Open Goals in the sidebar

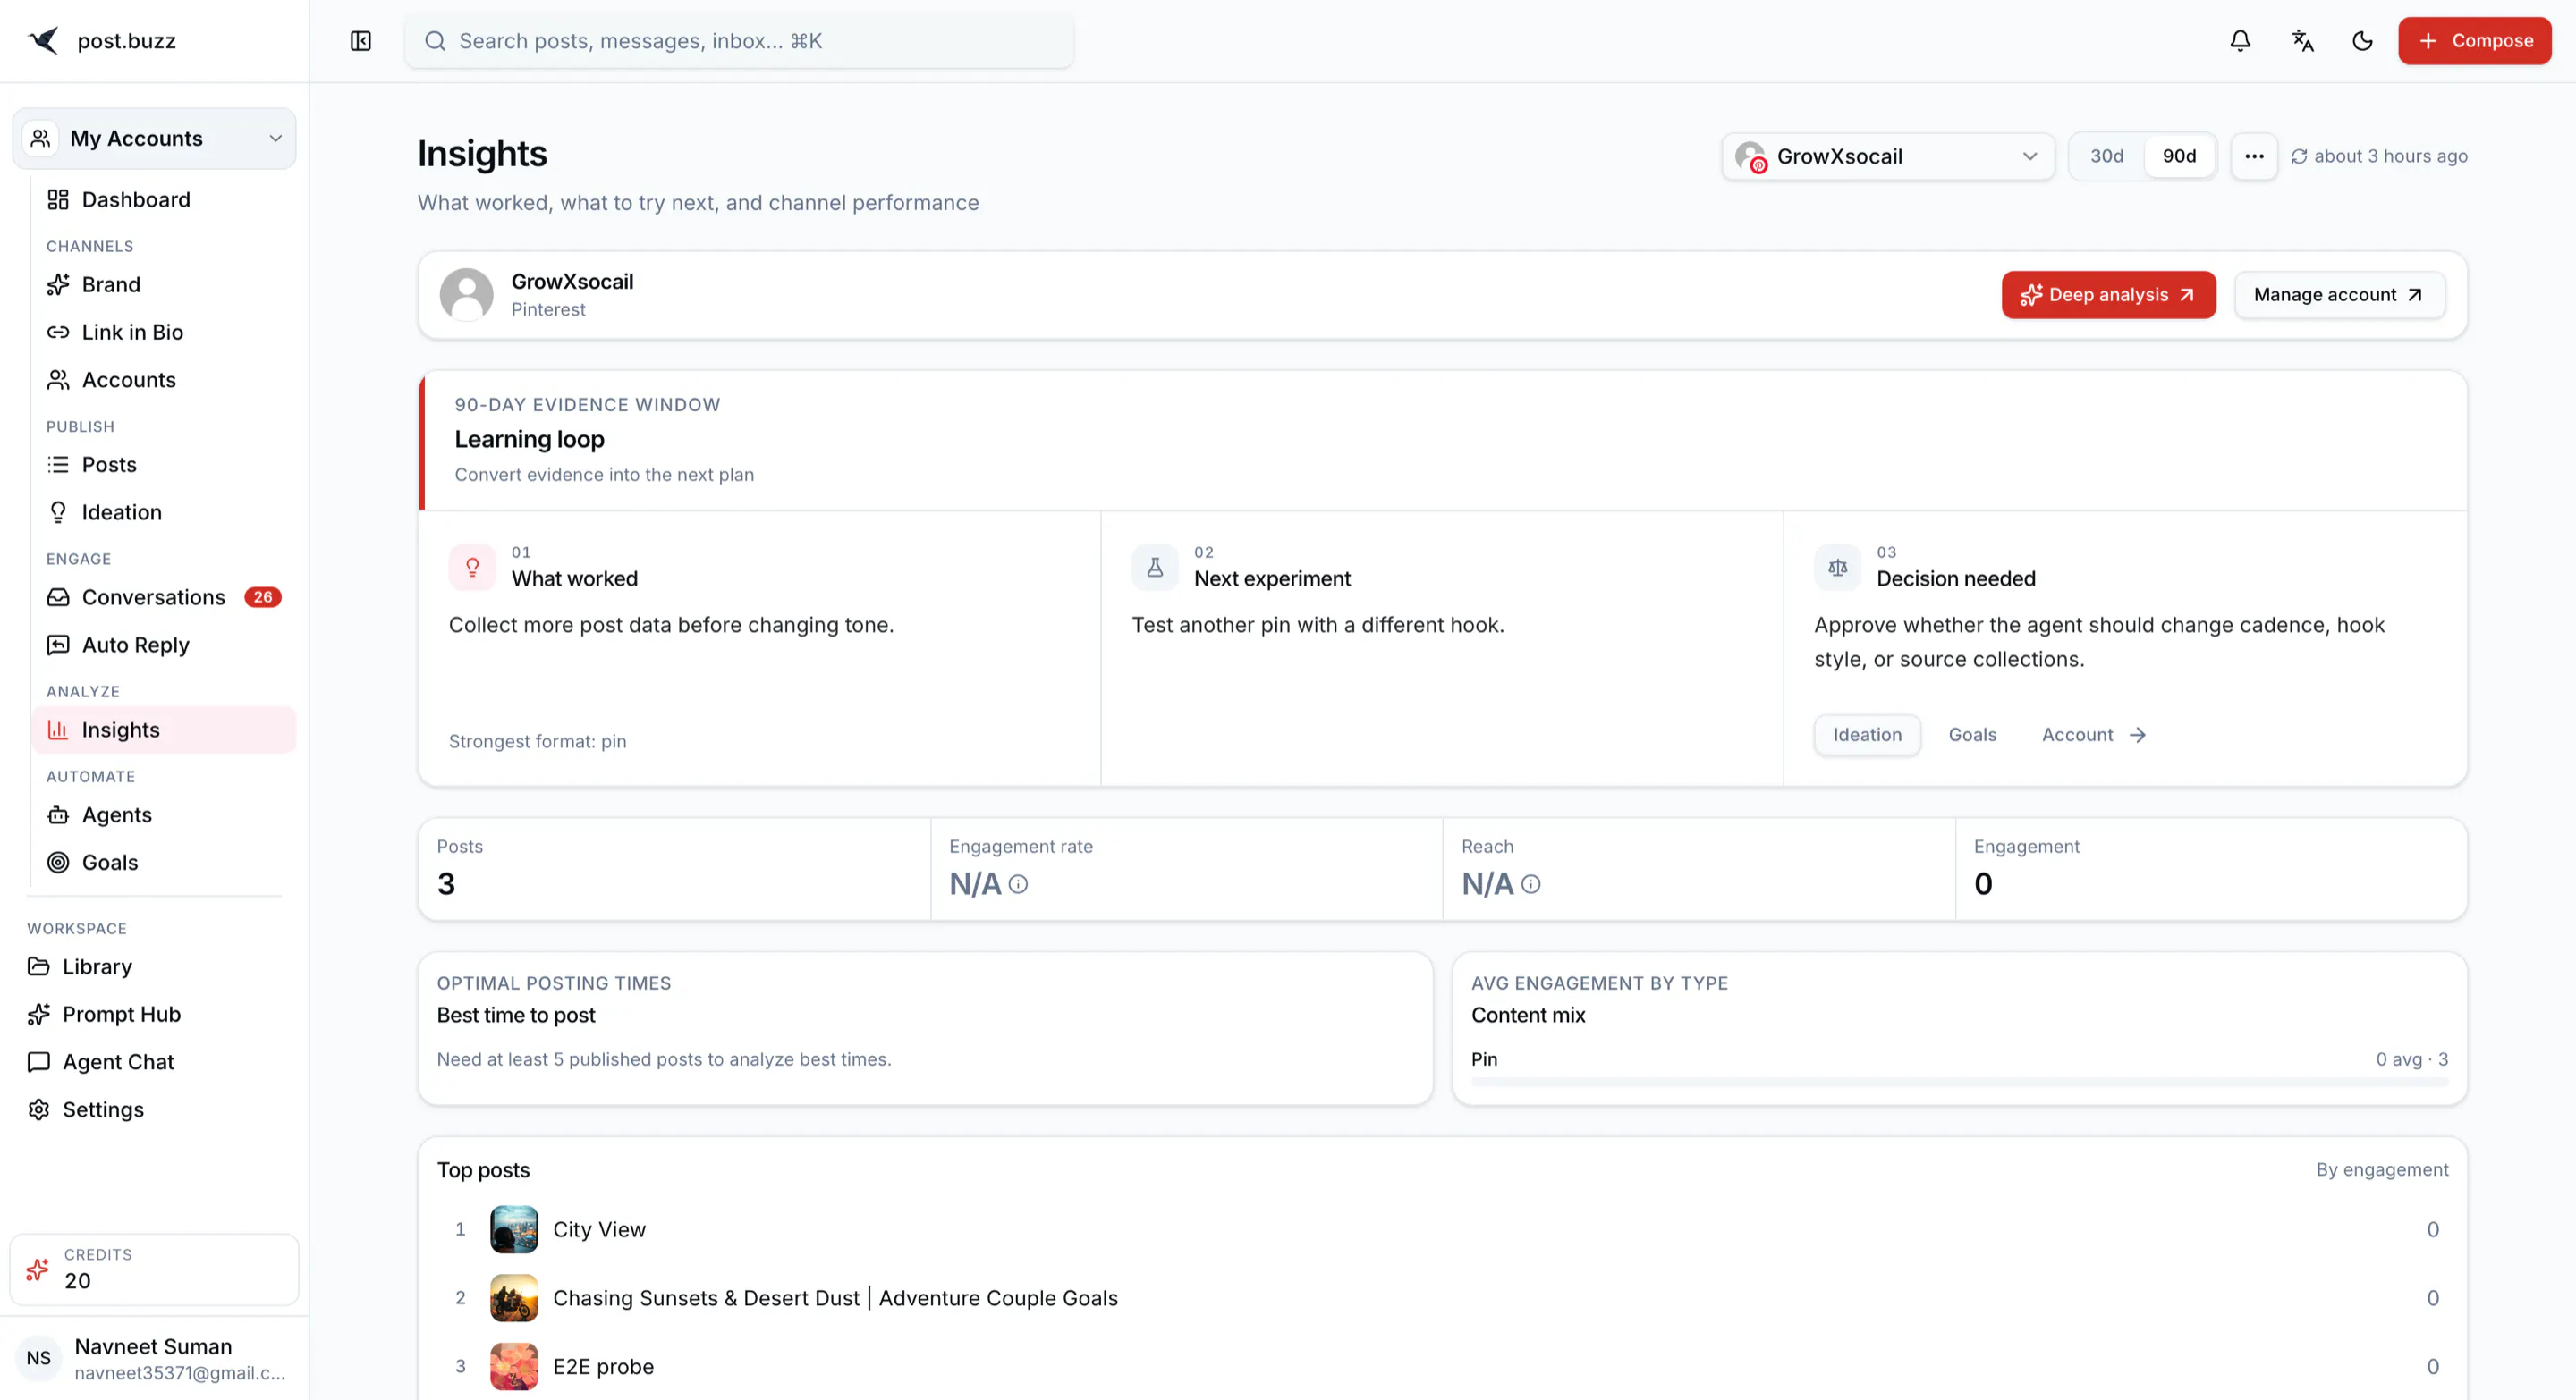tap(164, 864)
